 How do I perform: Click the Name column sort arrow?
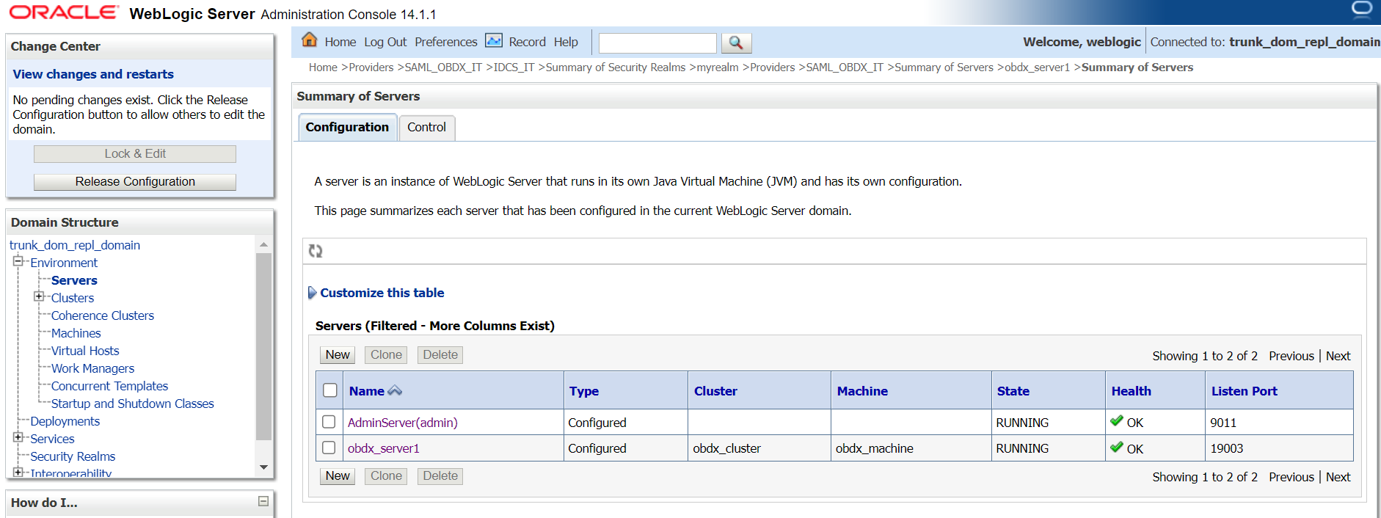[395, 391]
